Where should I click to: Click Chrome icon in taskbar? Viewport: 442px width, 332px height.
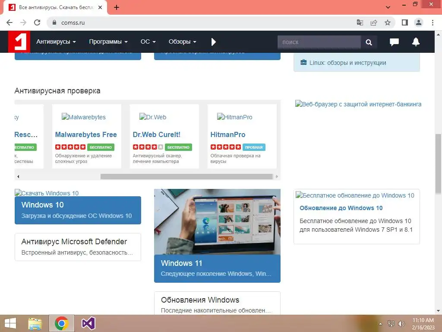(x=62, y=323)
